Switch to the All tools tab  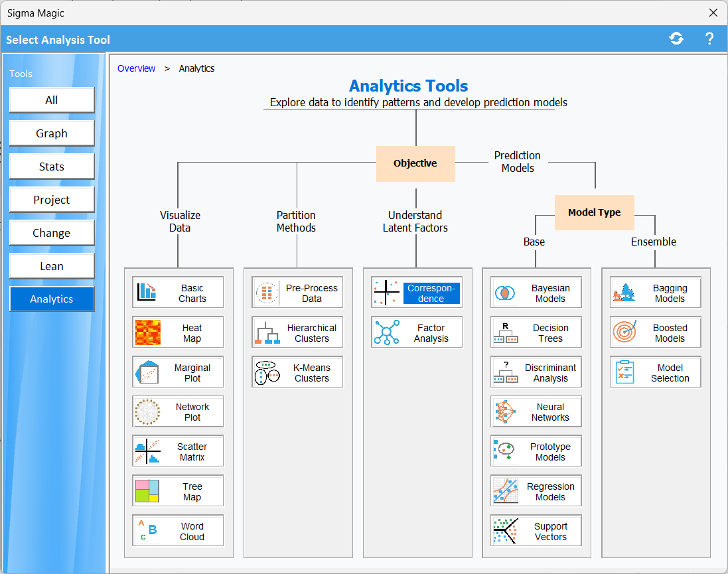[52, 100]
